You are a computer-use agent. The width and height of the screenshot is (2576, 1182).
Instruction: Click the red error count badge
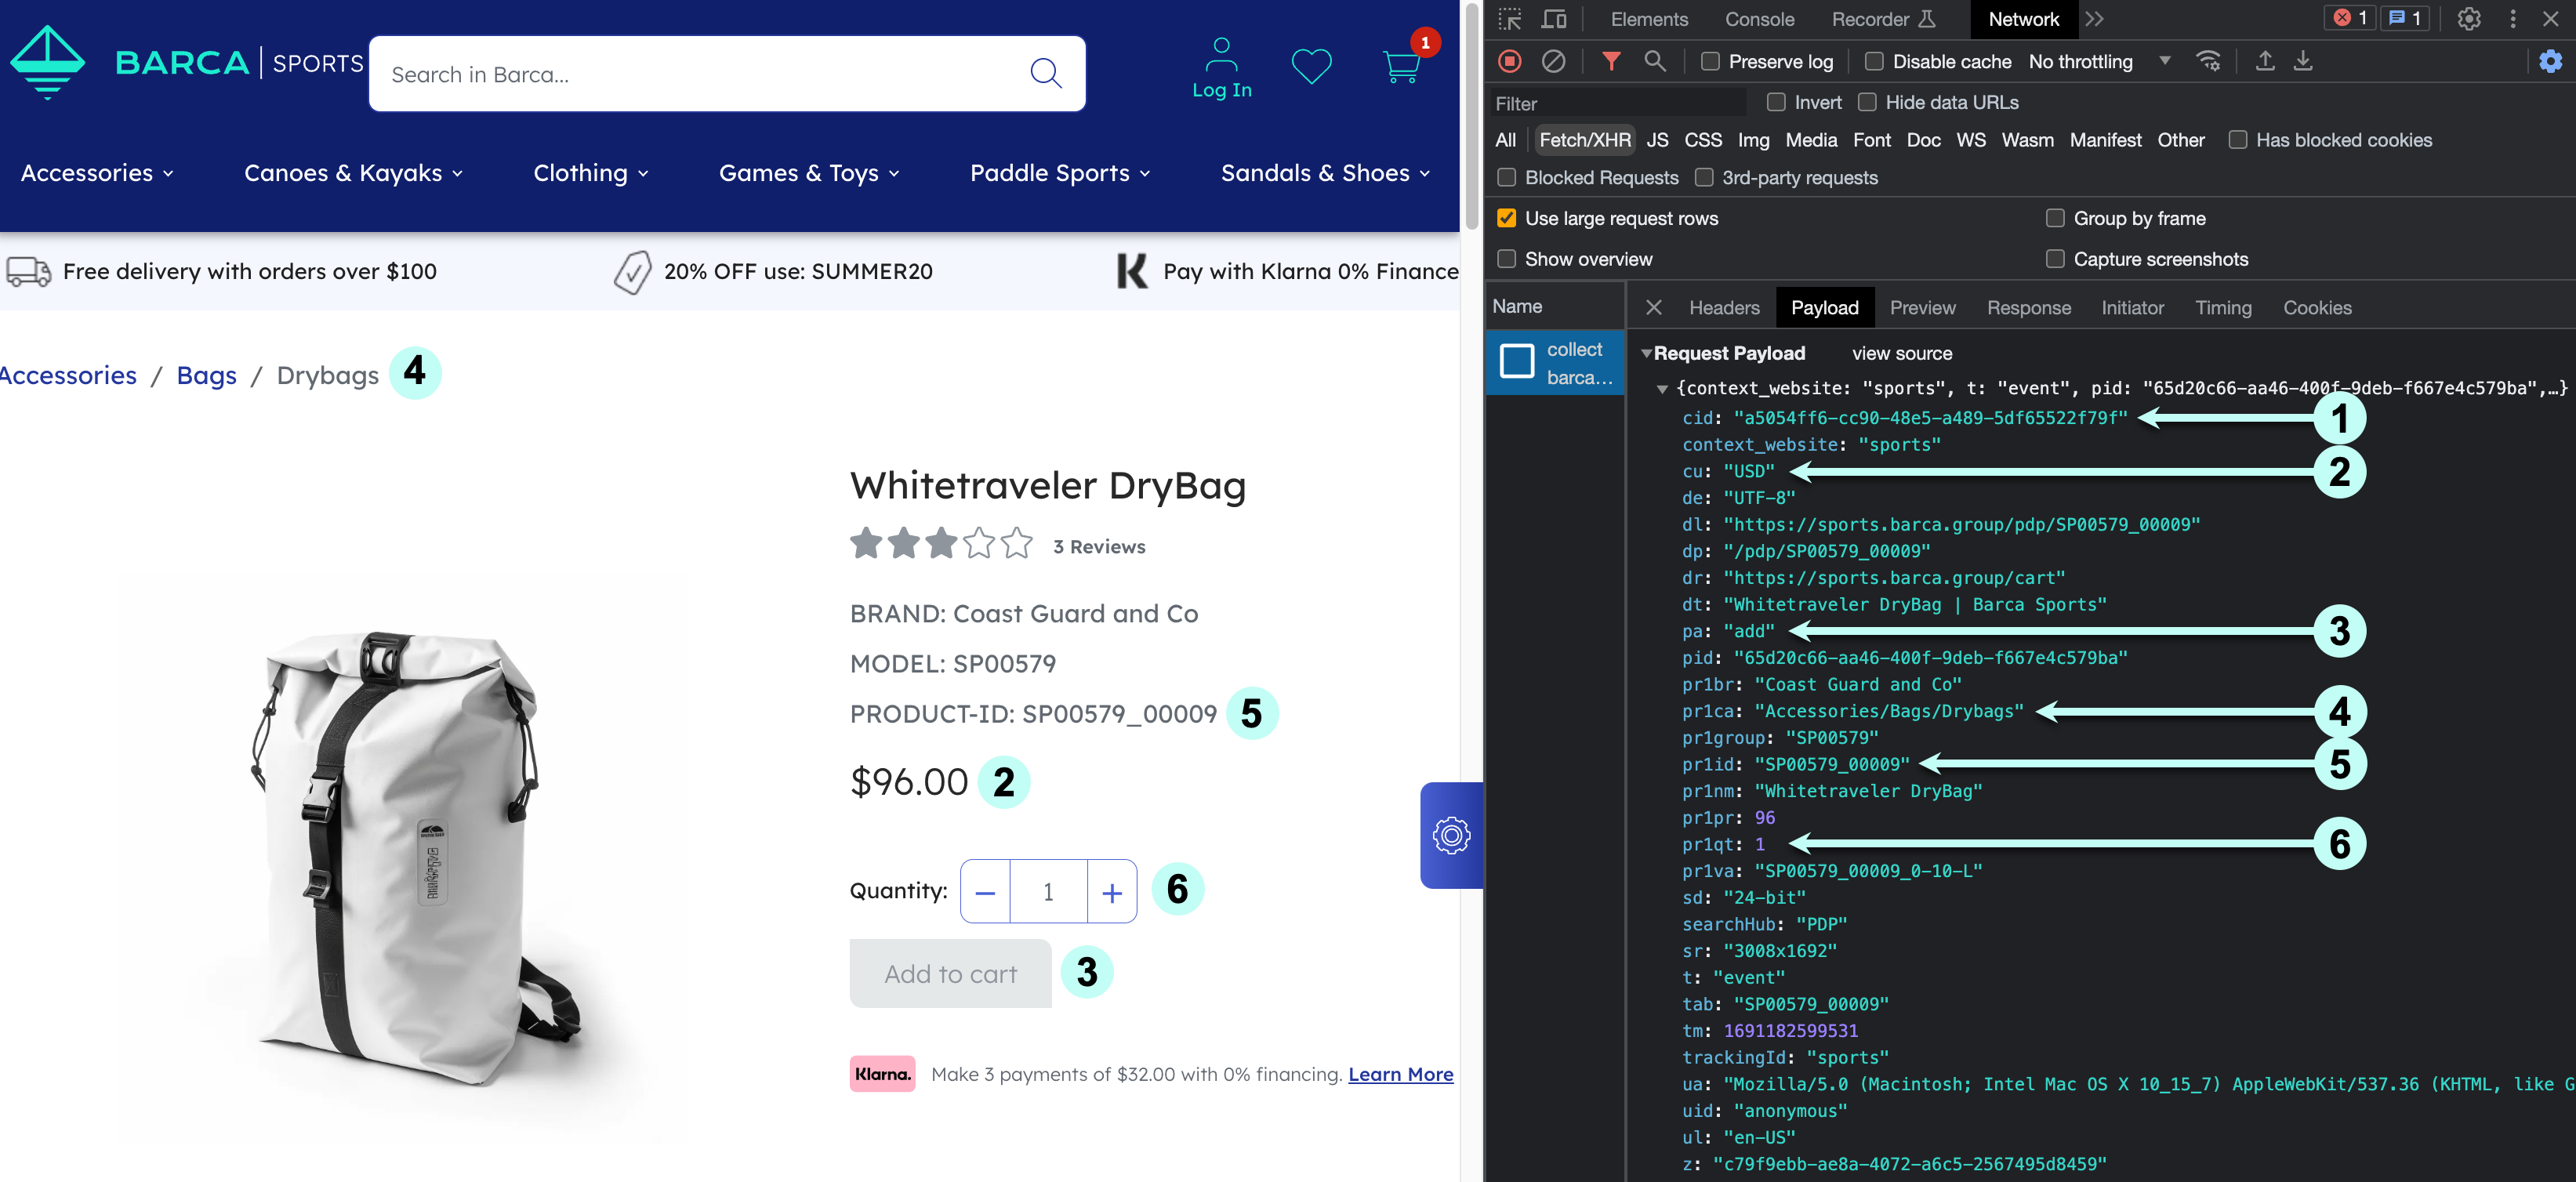pos(2349,18)
